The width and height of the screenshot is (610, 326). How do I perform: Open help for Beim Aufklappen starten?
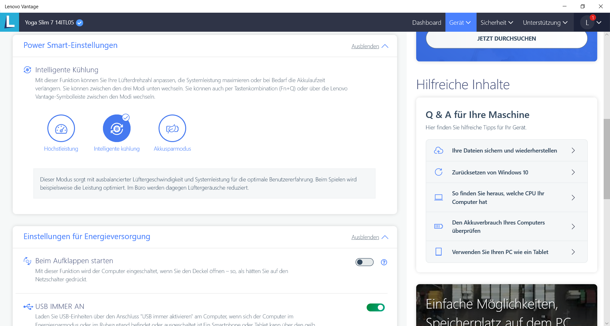pos(384,262)
